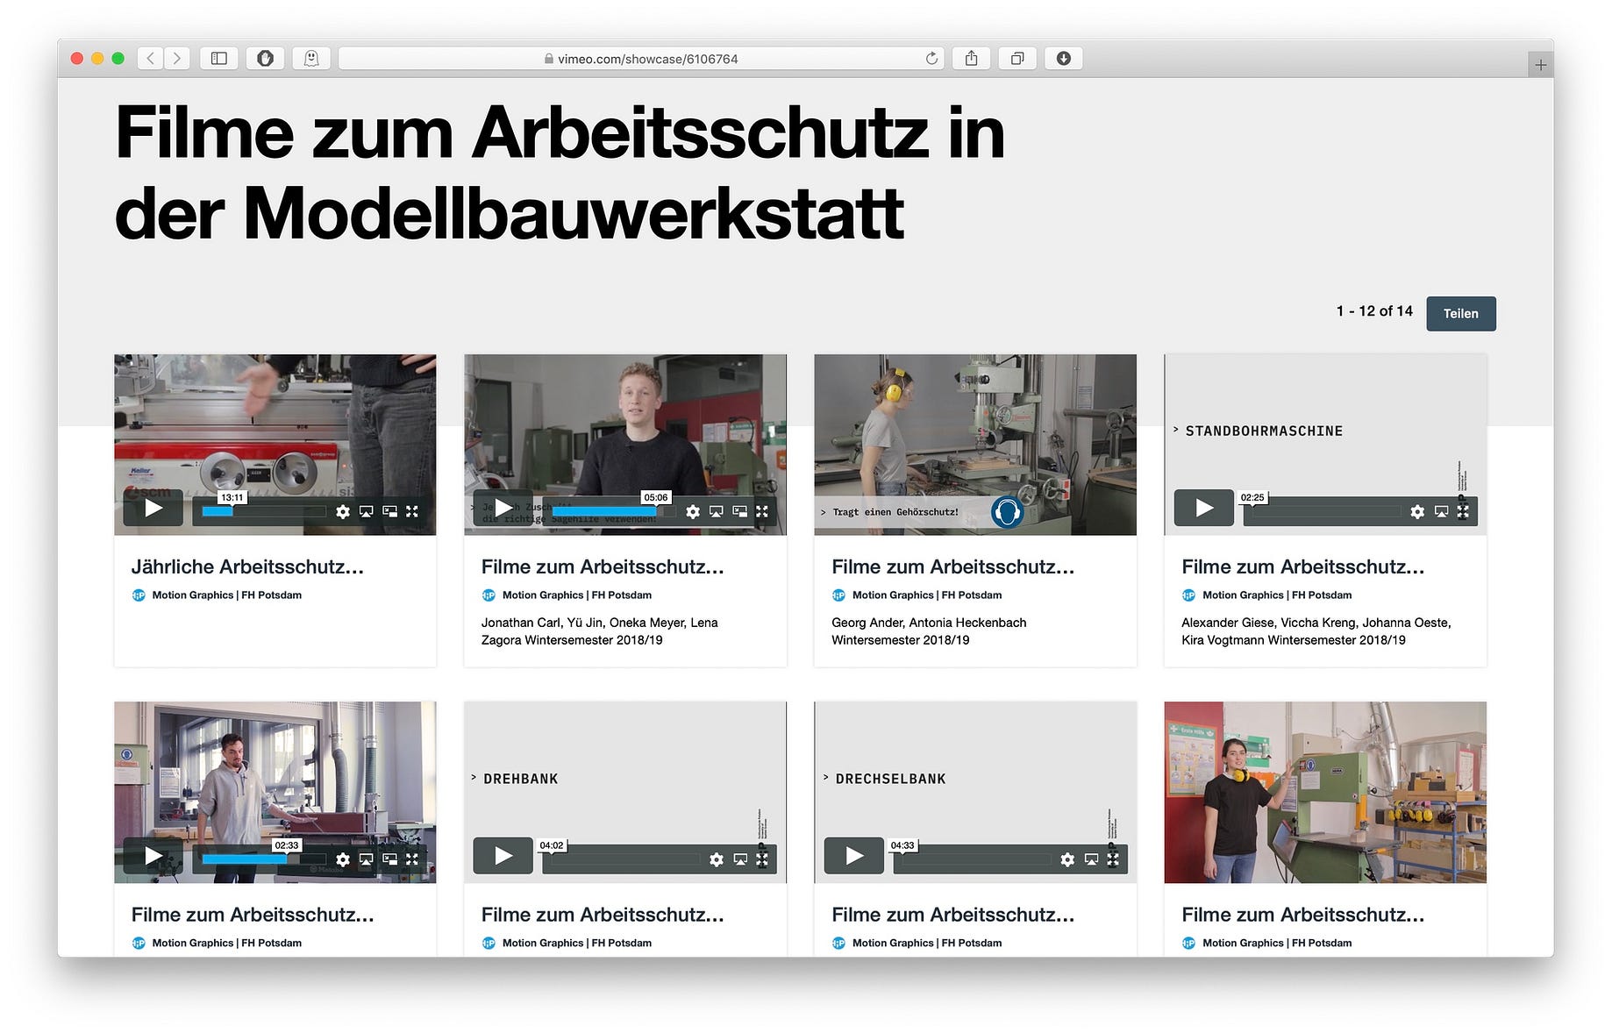Open the Tragt einen Gehörschutz video thumbnail
The height and width of the screenshot is (1033, 1612).
tap(975, 445)
